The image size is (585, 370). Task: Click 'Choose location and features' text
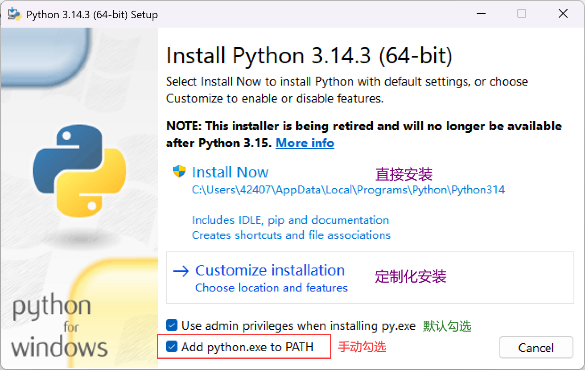272,288
